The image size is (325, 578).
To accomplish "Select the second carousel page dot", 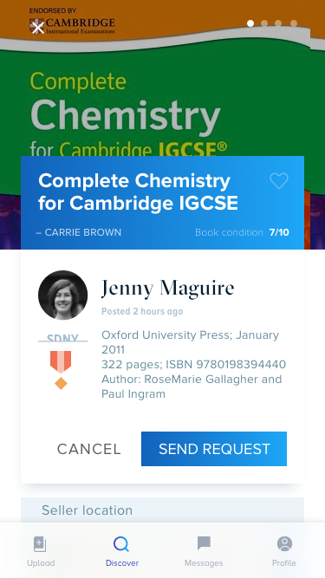I will [264, 23].
